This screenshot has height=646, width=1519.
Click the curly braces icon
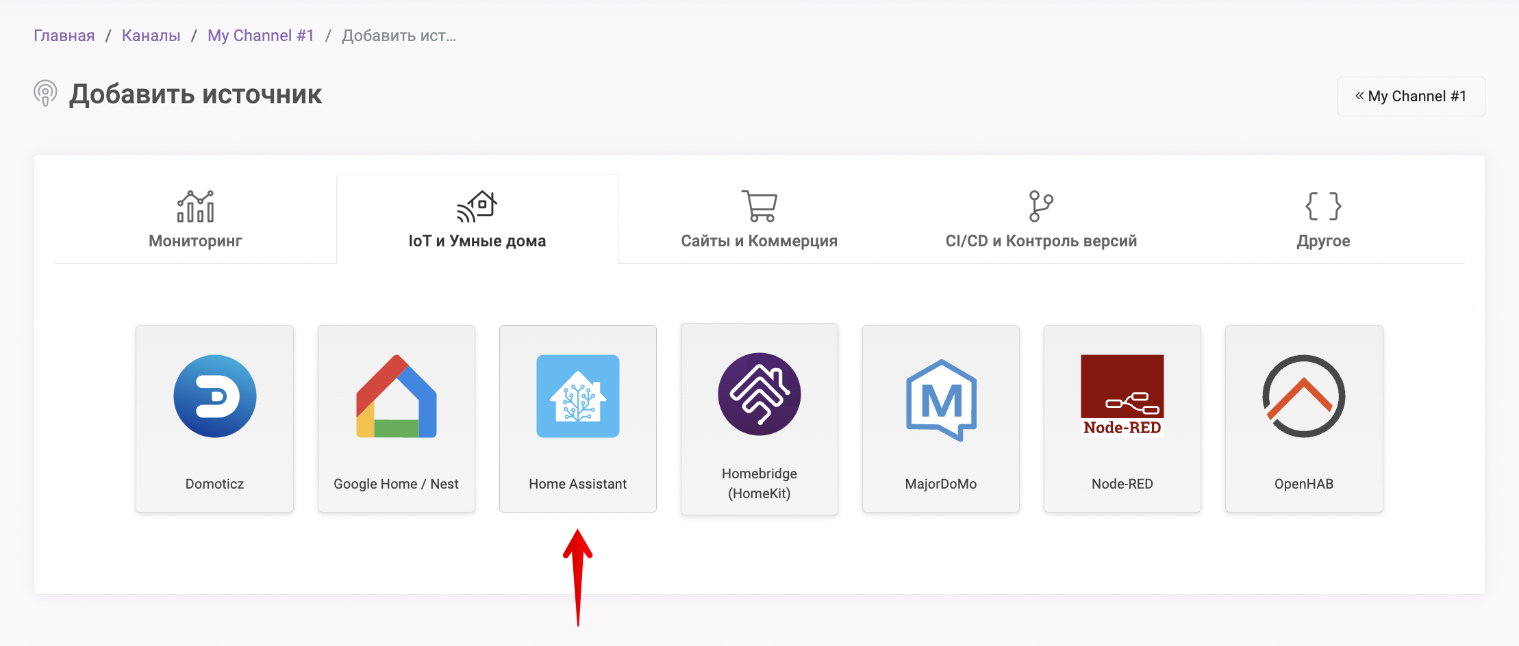(x=1323, y=206)
